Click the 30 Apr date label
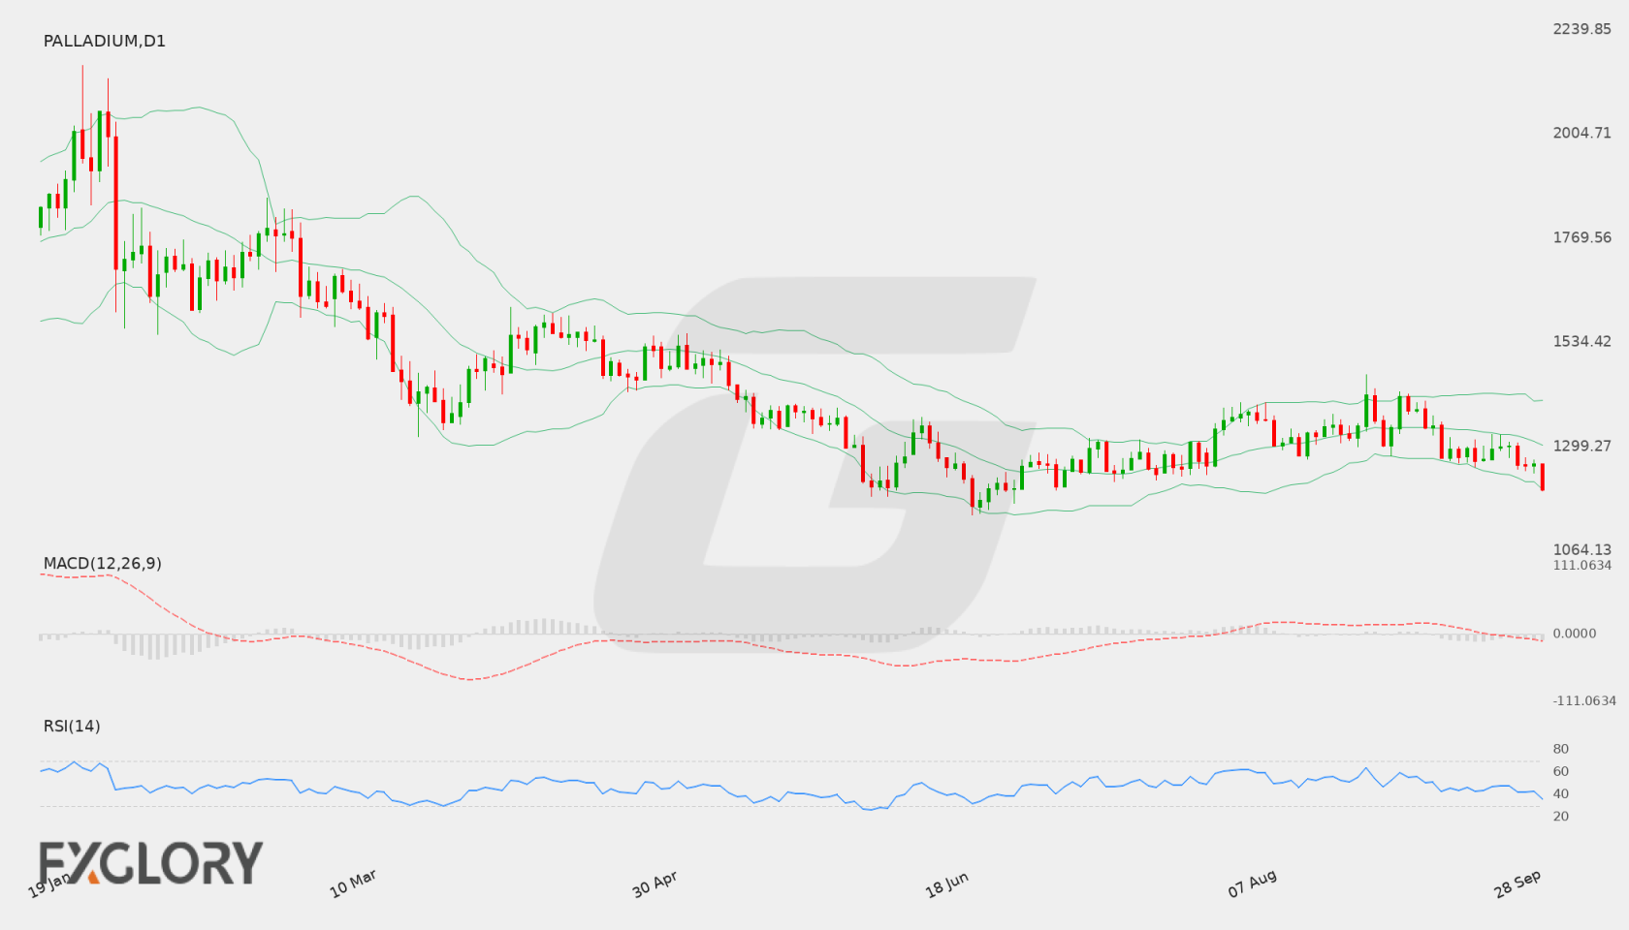Screen dimensions: 1629x930 point(655,883)
